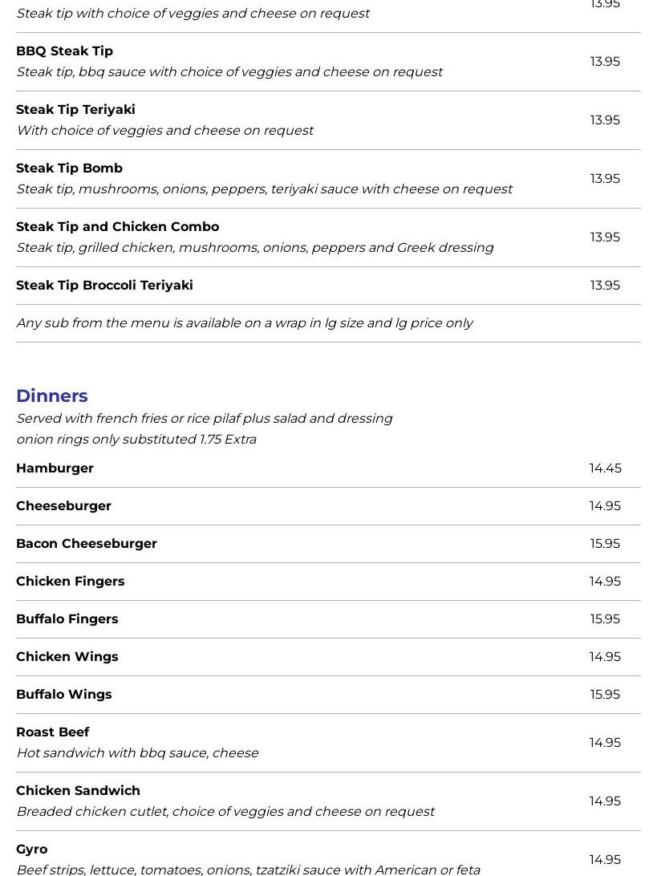Click Buffalo Fingers menu entry
Screen dimensions: 657x876
(67, 619)
